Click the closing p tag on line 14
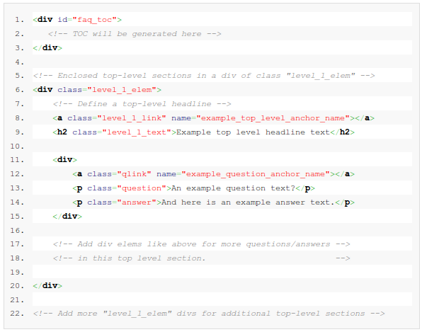 [x=345, y=202]
